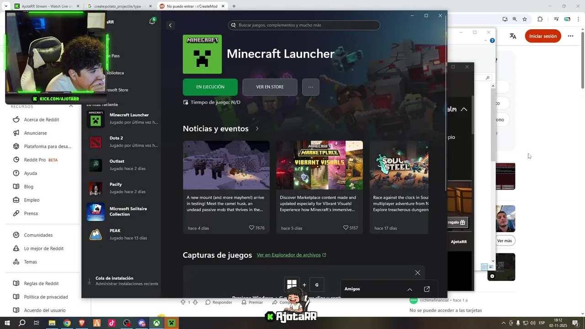Search games in the Buscar juegos field

(304, 25)
